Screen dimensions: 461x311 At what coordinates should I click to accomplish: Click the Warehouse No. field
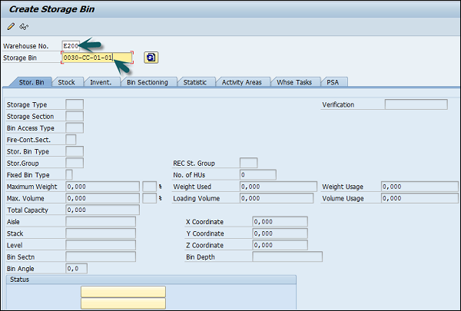click(x=71, y=45)
